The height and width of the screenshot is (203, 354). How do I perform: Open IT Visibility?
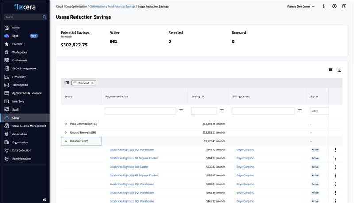click(x=19, y=77)
